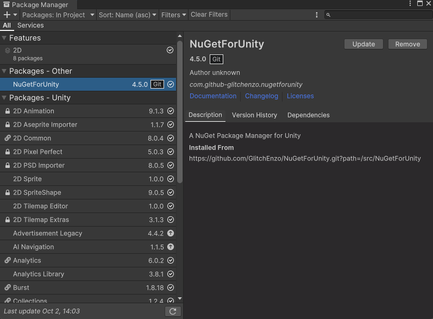Click the package list scrollbar thumb
Image resolution: width=433 pixels, height=319 pixels.
(x=180, y=112)
